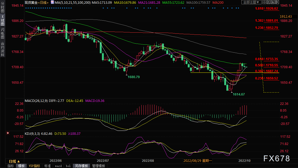Click the 1614.67 low price marker
Image resolution: width=298 pixels, height=168 pixels.
pyautogui.click(x=238, y=94)
